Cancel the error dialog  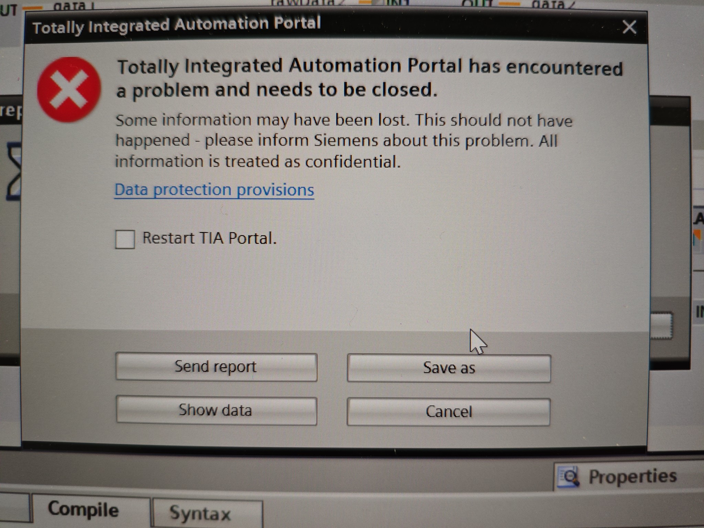coord(449,411)
